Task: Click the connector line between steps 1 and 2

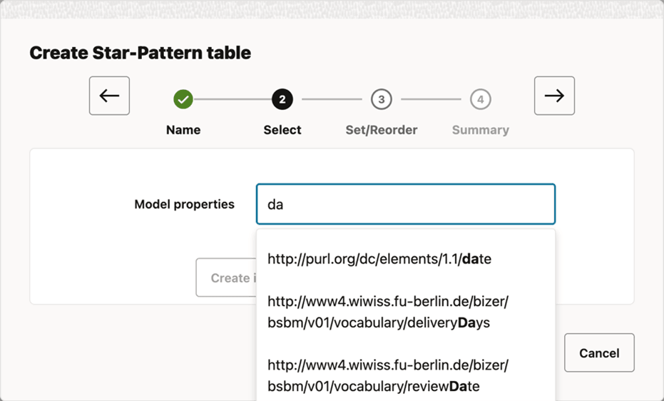Action: 233,99
